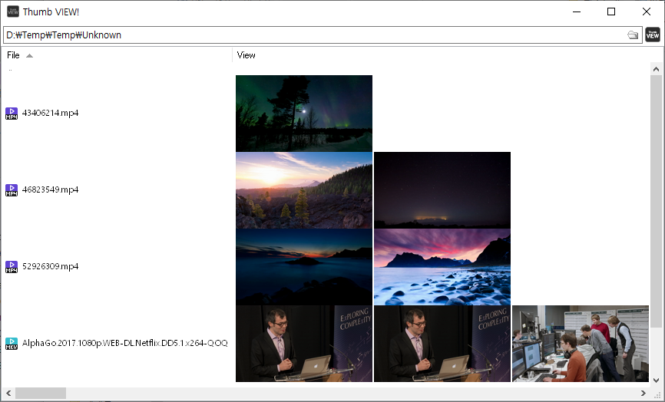
Task: Click the MP4 icon for 43406214.mp4
Action: click(x=12, y=114)
